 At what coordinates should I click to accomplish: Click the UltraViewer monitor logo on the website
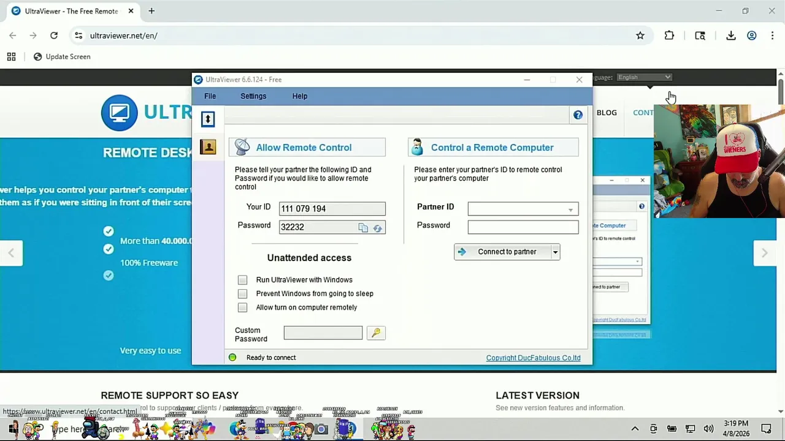pyautogui.click(x=120, y=113)
